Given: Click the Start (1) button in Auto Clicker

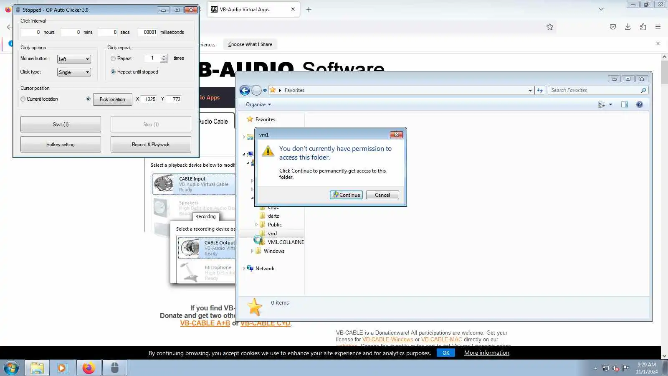Looking at the screenshot, I should pyautogui.click(x=61, y=124).
